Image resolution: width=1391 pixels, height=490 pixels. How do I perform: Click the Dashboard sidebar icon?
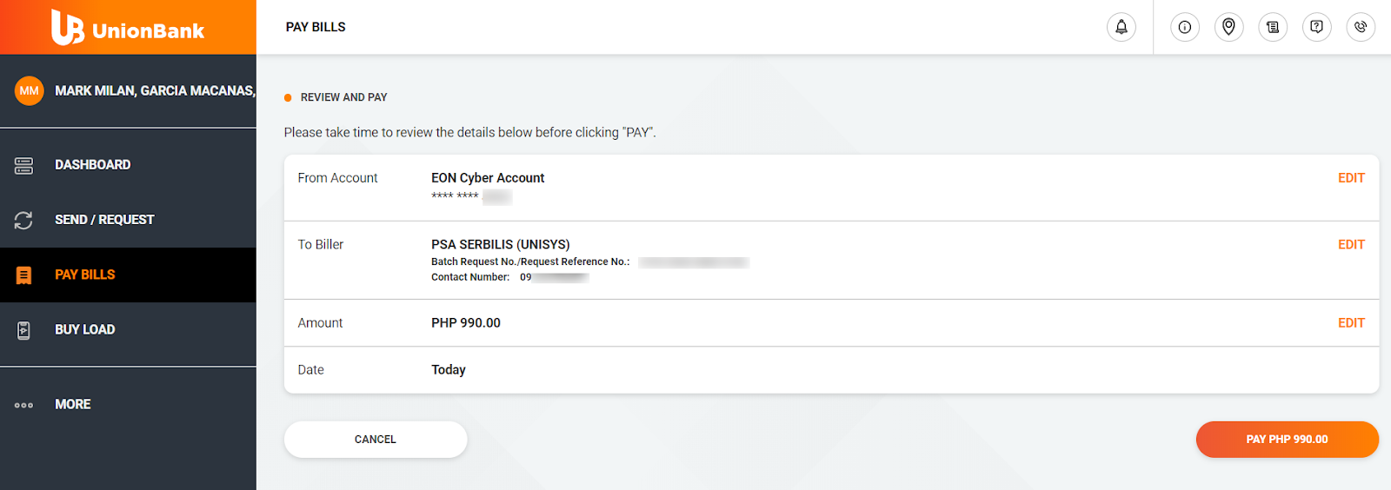(x=23, y=165)
